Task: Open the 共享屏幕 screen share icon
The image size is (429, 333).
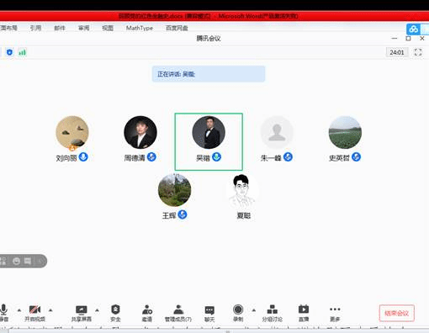Action: [82, 309]
